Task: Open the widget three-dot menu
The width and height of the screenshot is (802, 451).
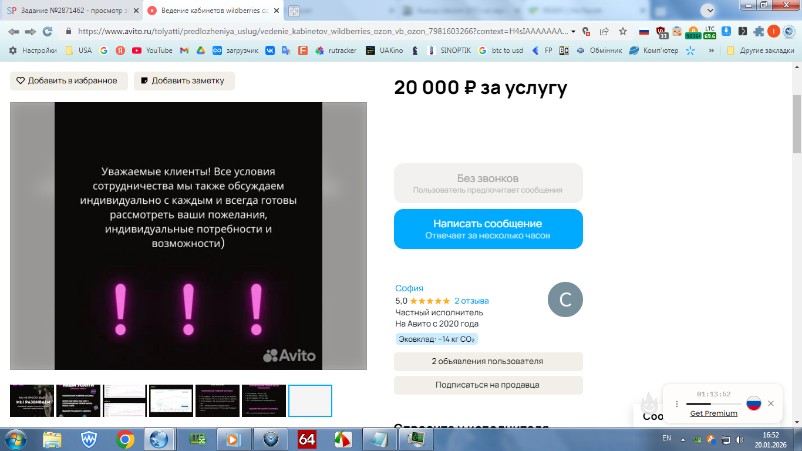Action: click(x=677, y=404)
